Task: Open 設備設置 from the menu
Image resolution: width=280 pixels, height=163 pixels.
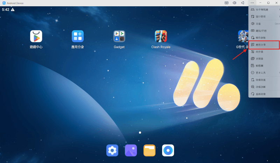Action: [264, 80]
